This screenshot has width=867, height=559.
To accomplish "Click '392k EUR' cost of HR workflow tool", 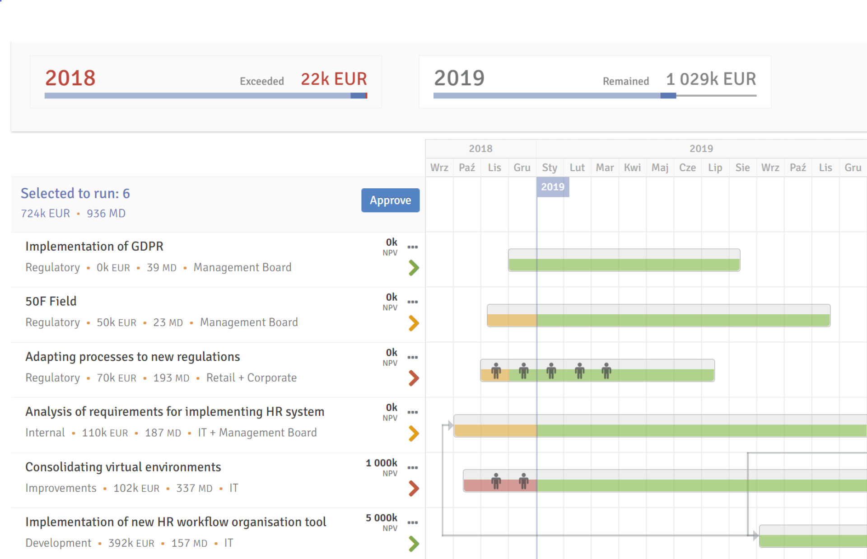I will (131, 543).
